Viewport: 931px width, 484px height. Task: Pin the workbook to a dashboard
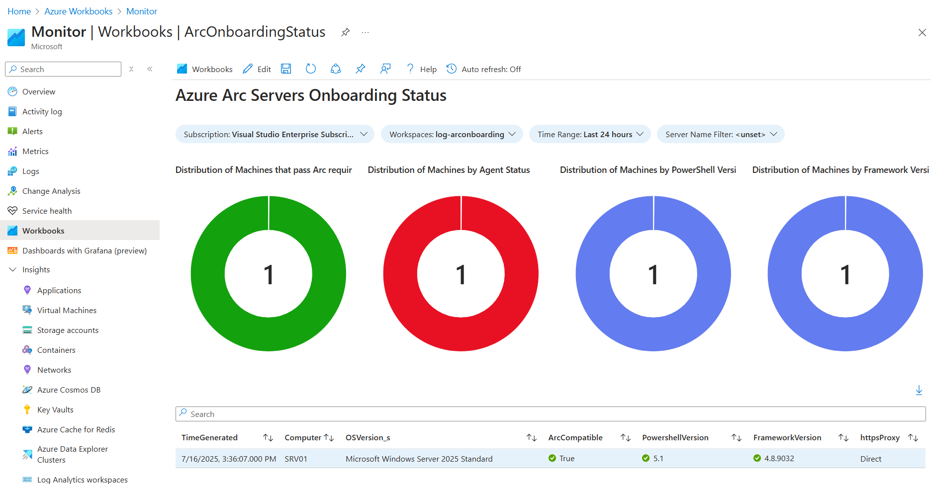pyautogui.click(x=360, y=69)
